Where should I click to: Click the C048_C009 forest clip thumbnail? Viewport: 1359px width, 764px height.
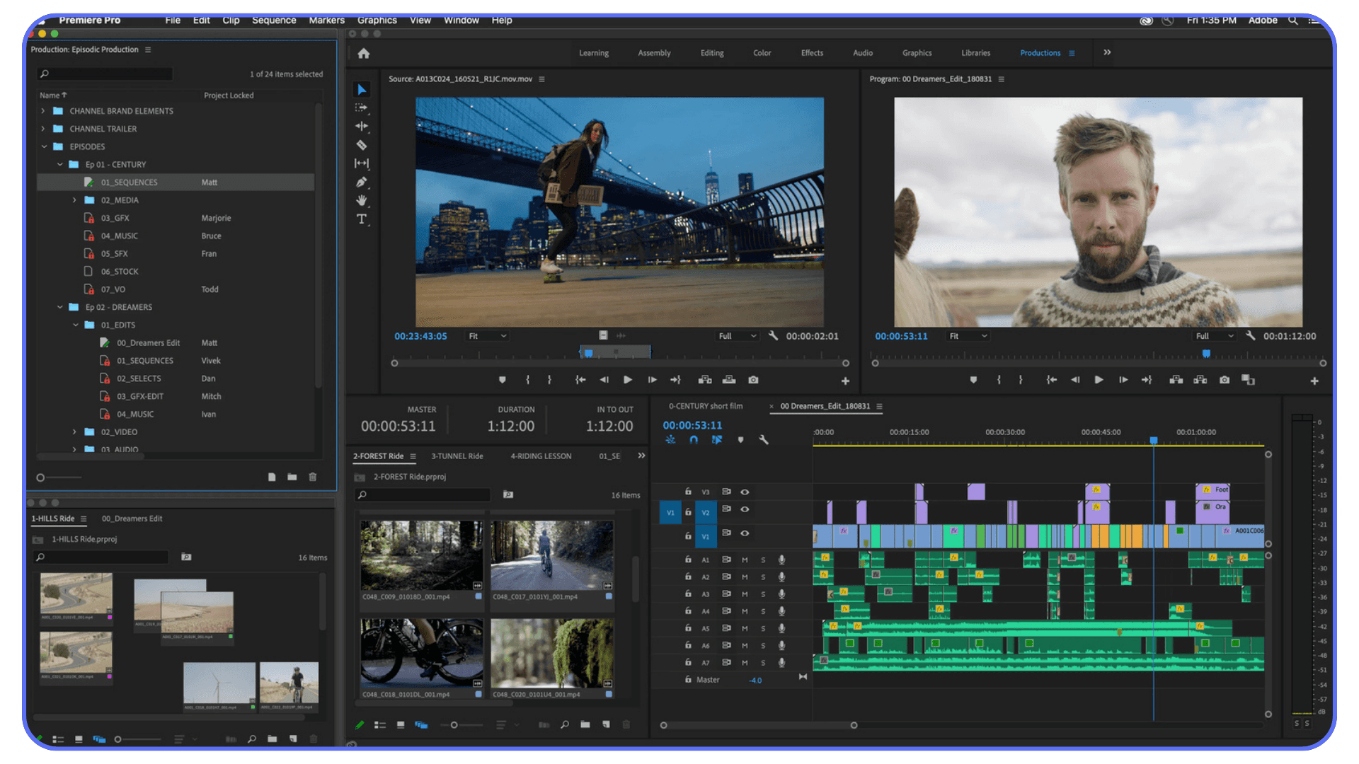point(421,555)
